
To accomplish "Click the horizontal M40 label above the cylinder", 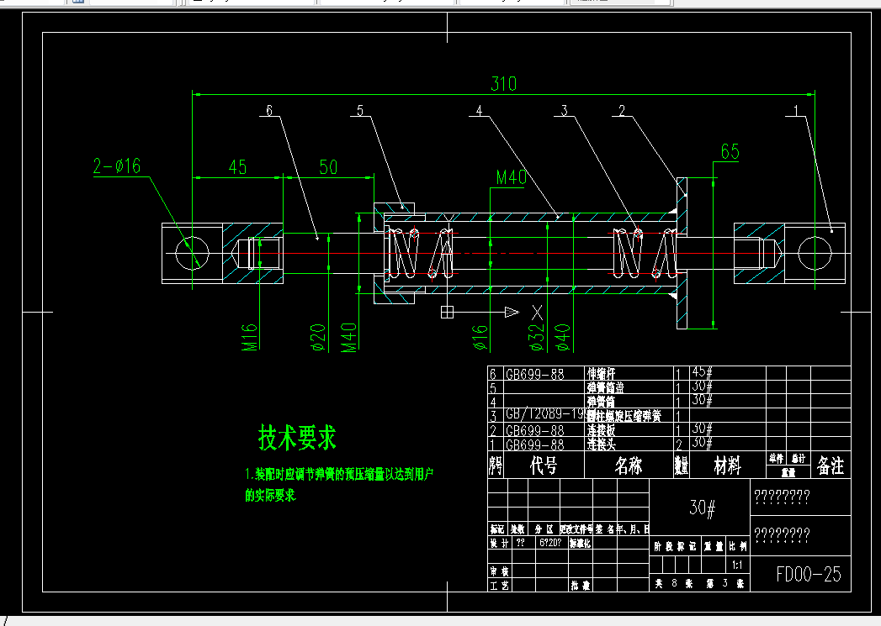I will pos(512,178).
